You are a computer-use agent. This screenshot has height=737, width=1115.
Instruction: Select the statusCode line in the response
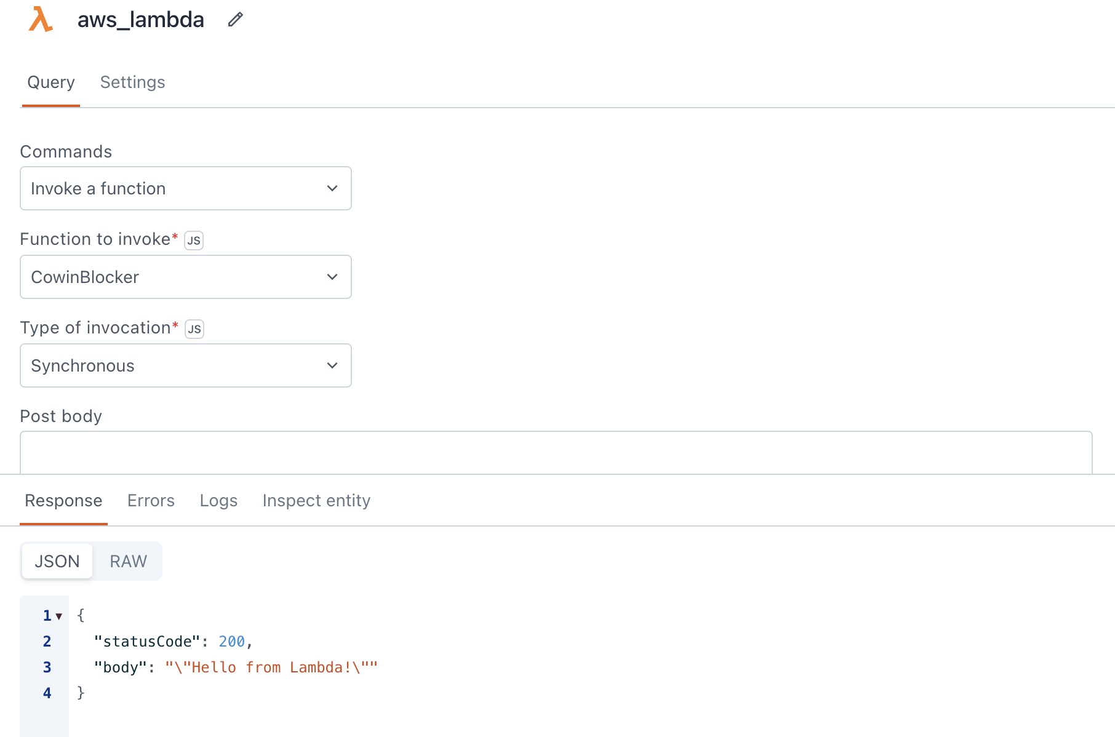coord(172,641)
